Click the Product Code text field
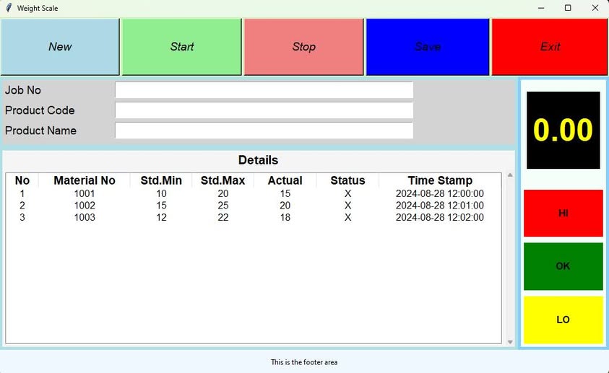This screenshot has height=373, width=609. 264,110
